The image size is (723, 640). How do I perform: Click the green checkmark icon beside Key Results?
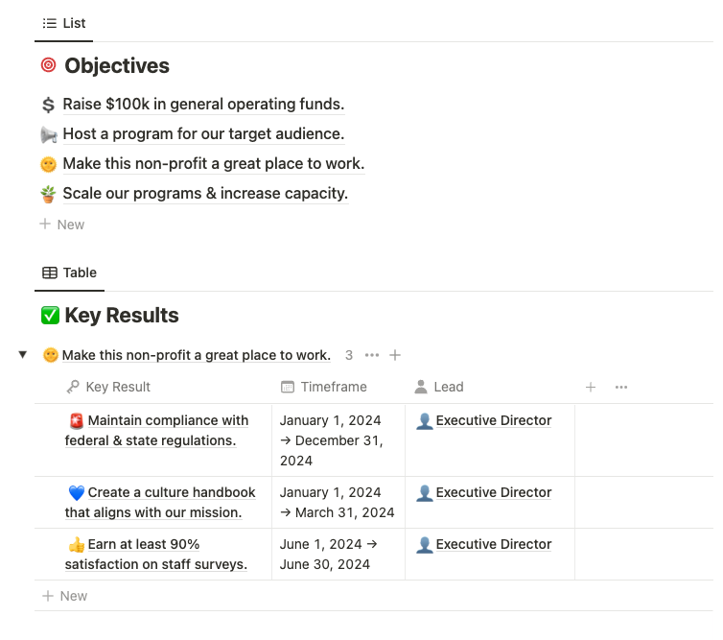50,316
